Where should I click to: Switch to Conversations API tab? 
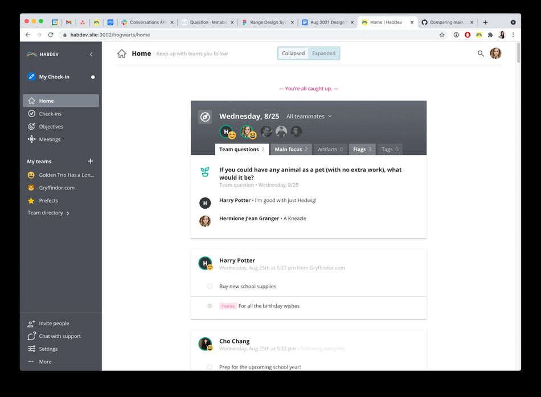(147, 22)
